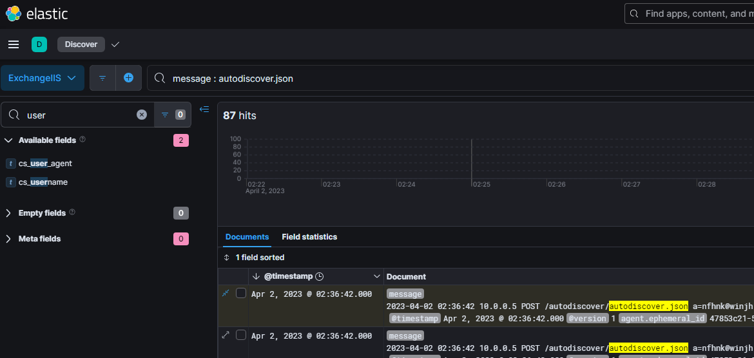Click the field name search box
The height and width of the screenshot is (358, 754).
tap(77, 115)
